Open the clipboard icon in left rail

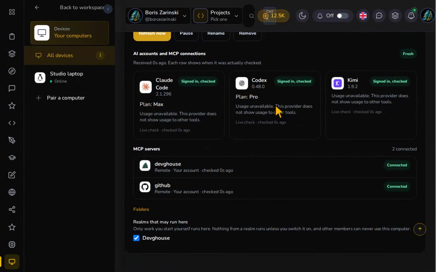[12, 36]
